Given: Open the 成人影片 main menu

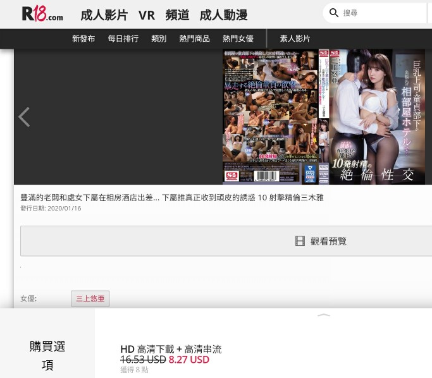Looking at the screenshot, I should click(x=104, y=15).
